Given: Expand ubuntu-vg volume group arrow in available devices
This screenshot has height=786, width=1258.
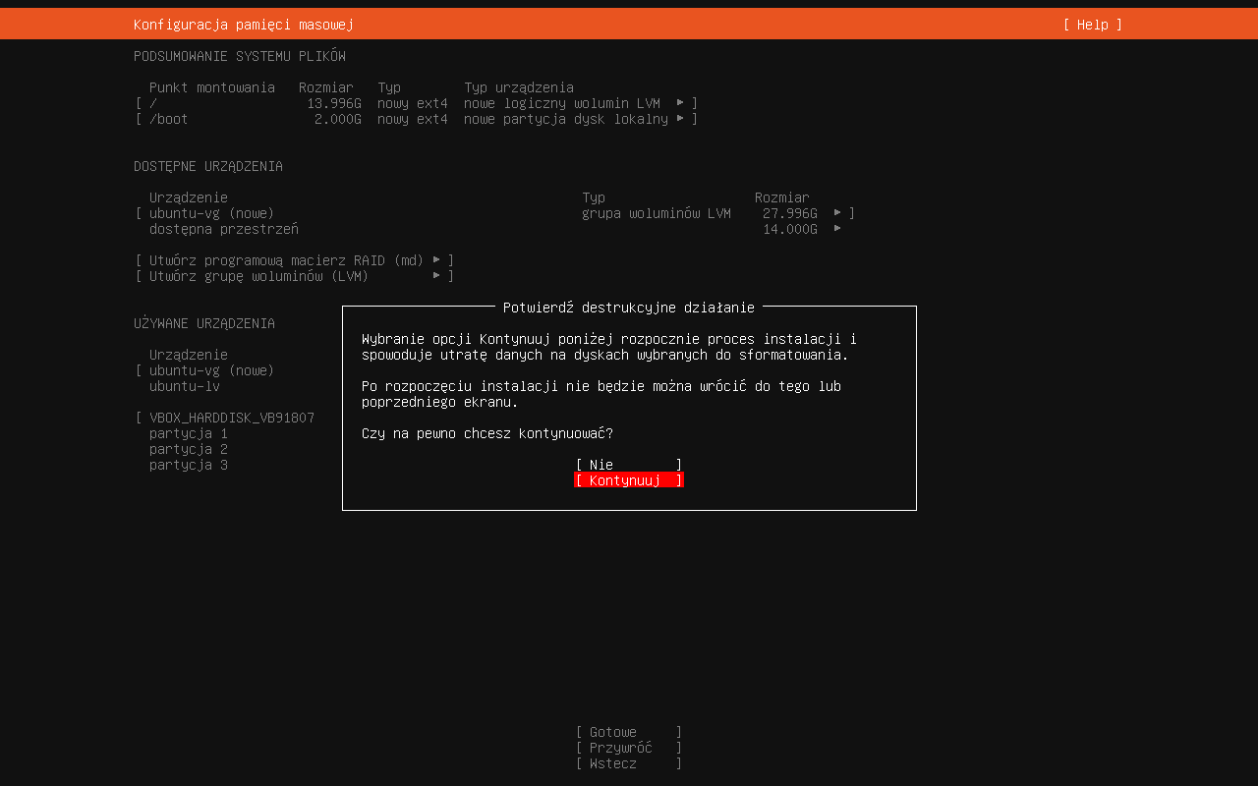Looking at the screenshot, I should [x=837, y=213].
